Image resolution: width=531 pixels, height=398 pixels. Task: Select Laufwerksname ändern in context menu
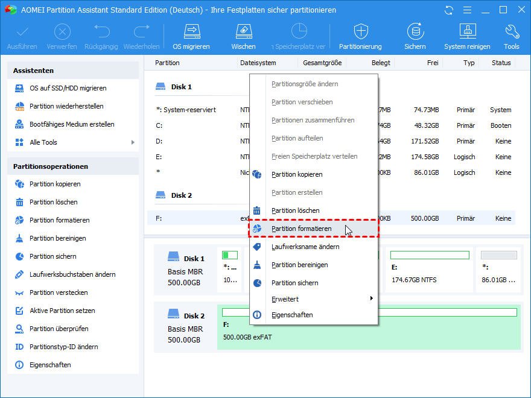tap(314, 247)
